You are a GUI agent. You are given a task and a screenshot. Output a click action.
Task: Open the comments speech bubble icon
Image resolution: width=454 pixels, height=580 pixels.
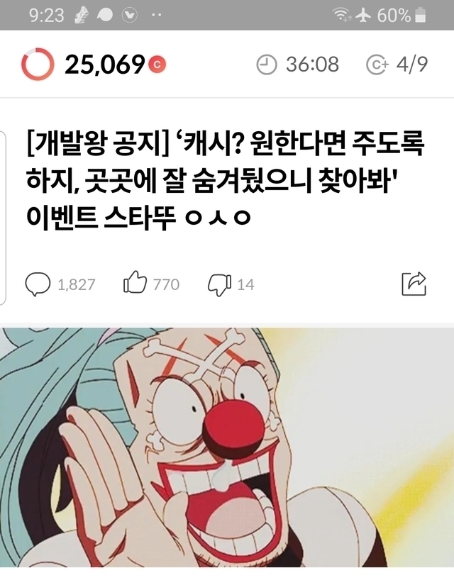click(x=38, y=284)
